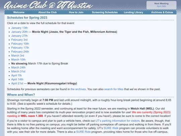Screen dimensions: 181x136
Task: Follow the link to the archives
Action: 78,89
